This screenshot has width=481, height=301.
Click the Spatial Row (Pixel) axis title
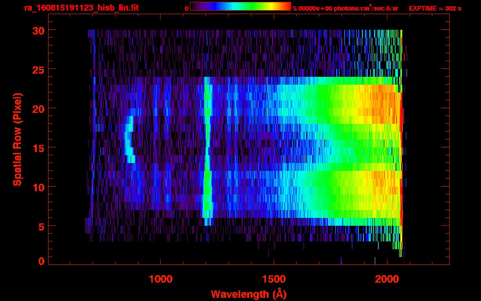click(17, 140)
